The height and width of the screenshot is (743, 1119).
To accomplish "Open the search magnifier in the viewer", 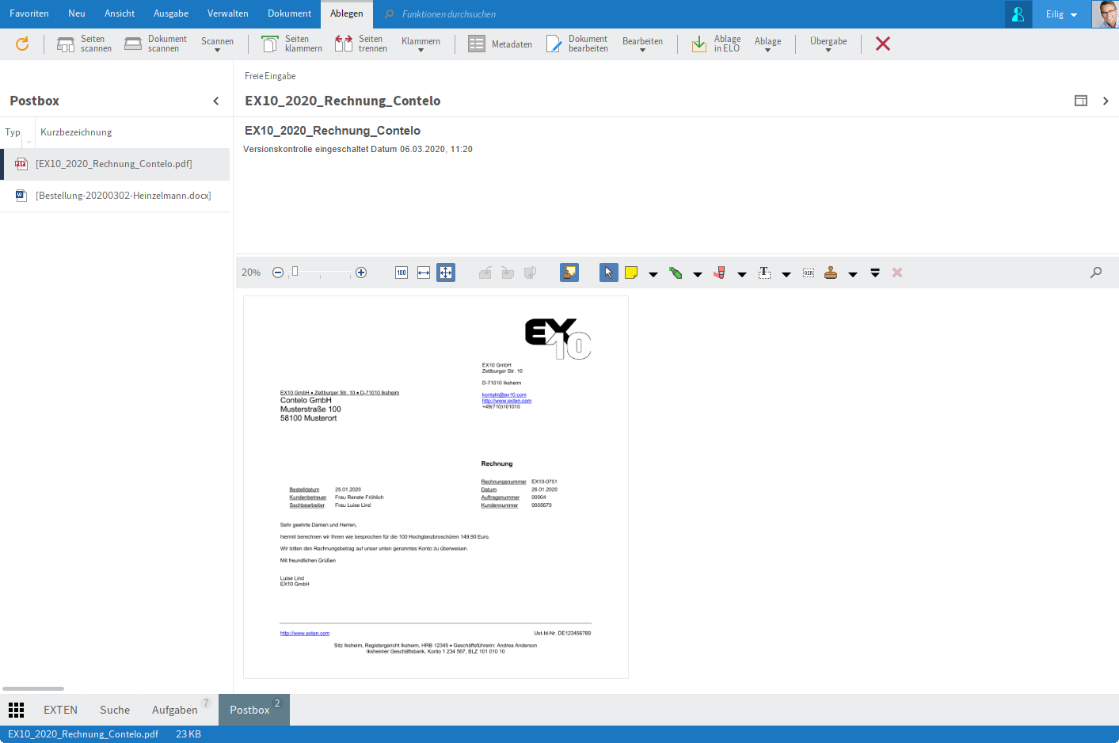I will click(1096, 272).
